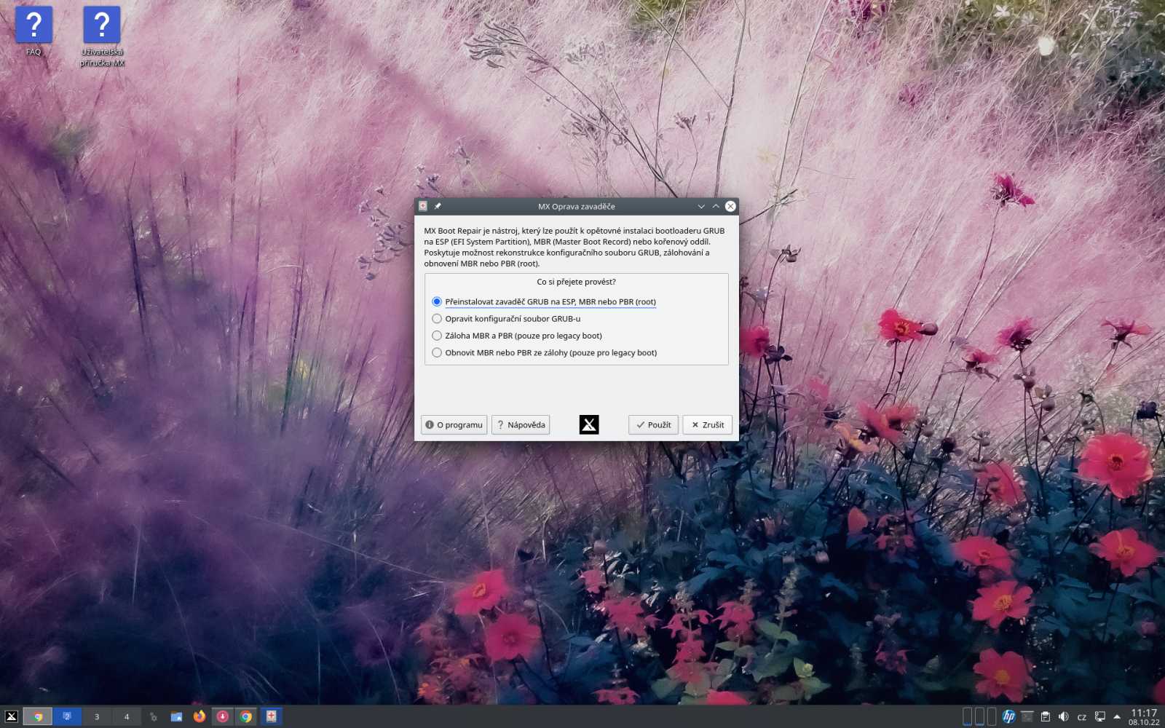Screen dimensions: 1165x728
Task: Apply selection with the 'Použít' button
Action: click(x=653, y=425)
